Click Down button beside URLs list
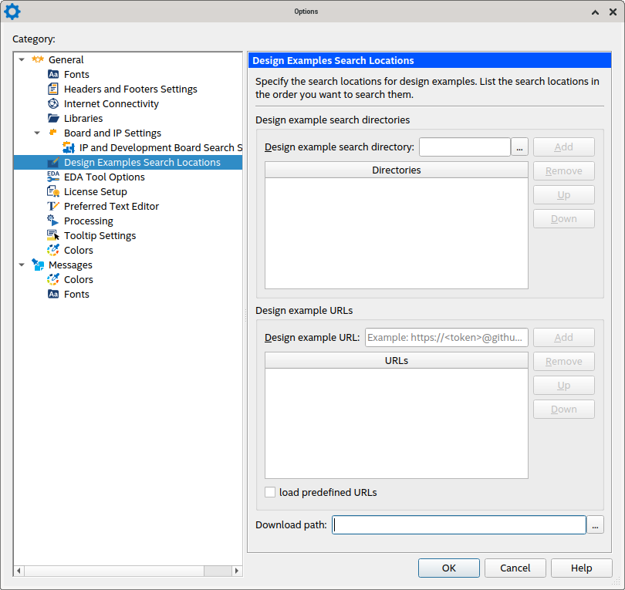 click(563, 409)
